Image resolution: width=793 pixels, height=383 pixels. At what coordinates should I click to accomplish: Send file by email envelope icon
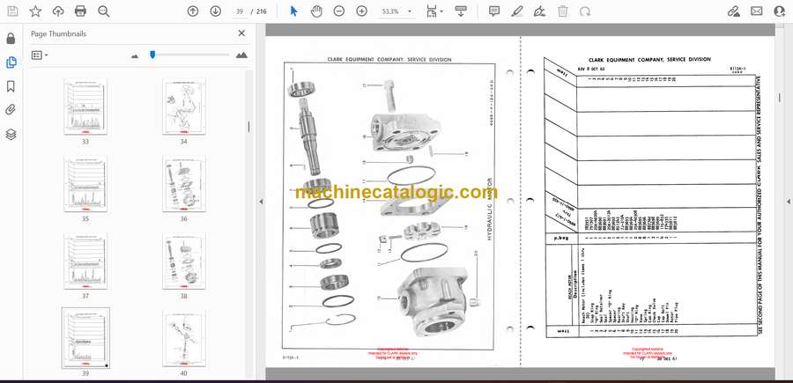[x=757, y=11]
